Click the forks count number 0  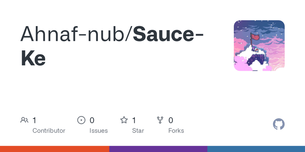point(171,120)
